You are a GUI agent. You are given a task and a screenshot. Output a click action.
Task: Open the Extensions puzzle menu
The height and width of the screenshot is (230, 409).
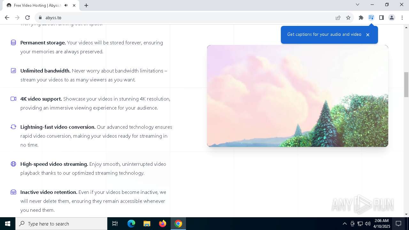pyautogui.click(x=361, y=18)
